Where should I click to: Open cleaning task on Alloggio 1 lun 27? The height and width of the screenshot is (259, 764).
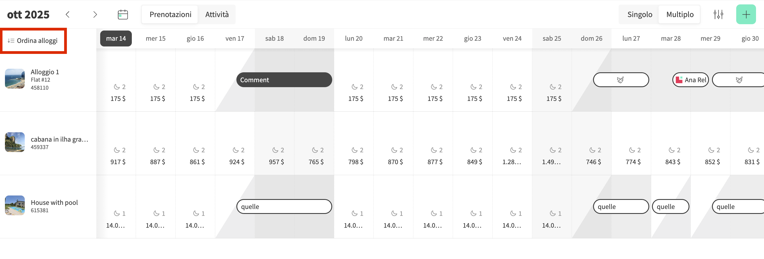pos(621,80)
